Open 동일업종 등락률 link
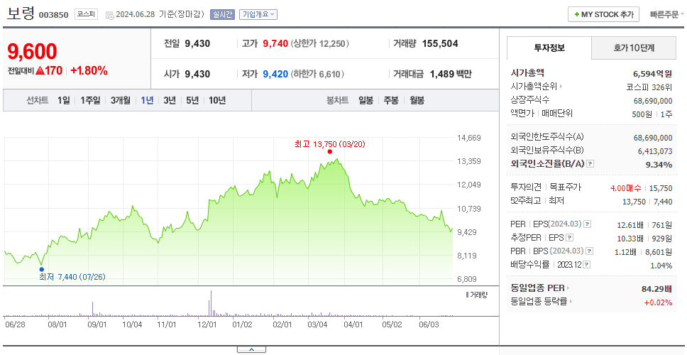Screen dimensions: 687x355 pos(542,302)
